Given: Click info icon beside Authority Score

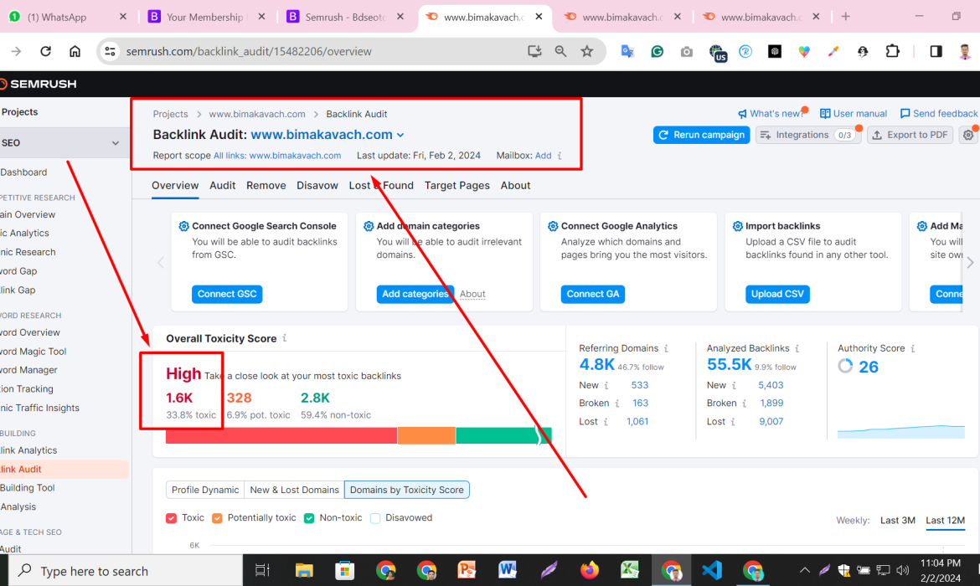Looking at the screenshot, I should 912,348.
